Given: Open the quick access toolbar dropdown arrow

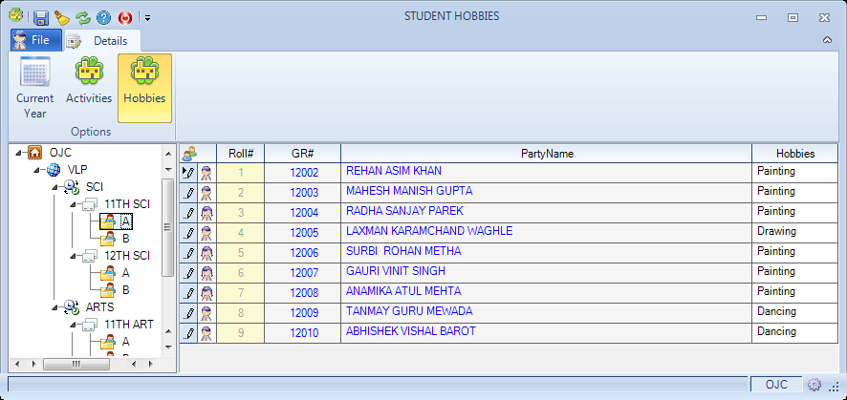Looking at the screenshot, I should pyautogui.click(x=147, y=18).
